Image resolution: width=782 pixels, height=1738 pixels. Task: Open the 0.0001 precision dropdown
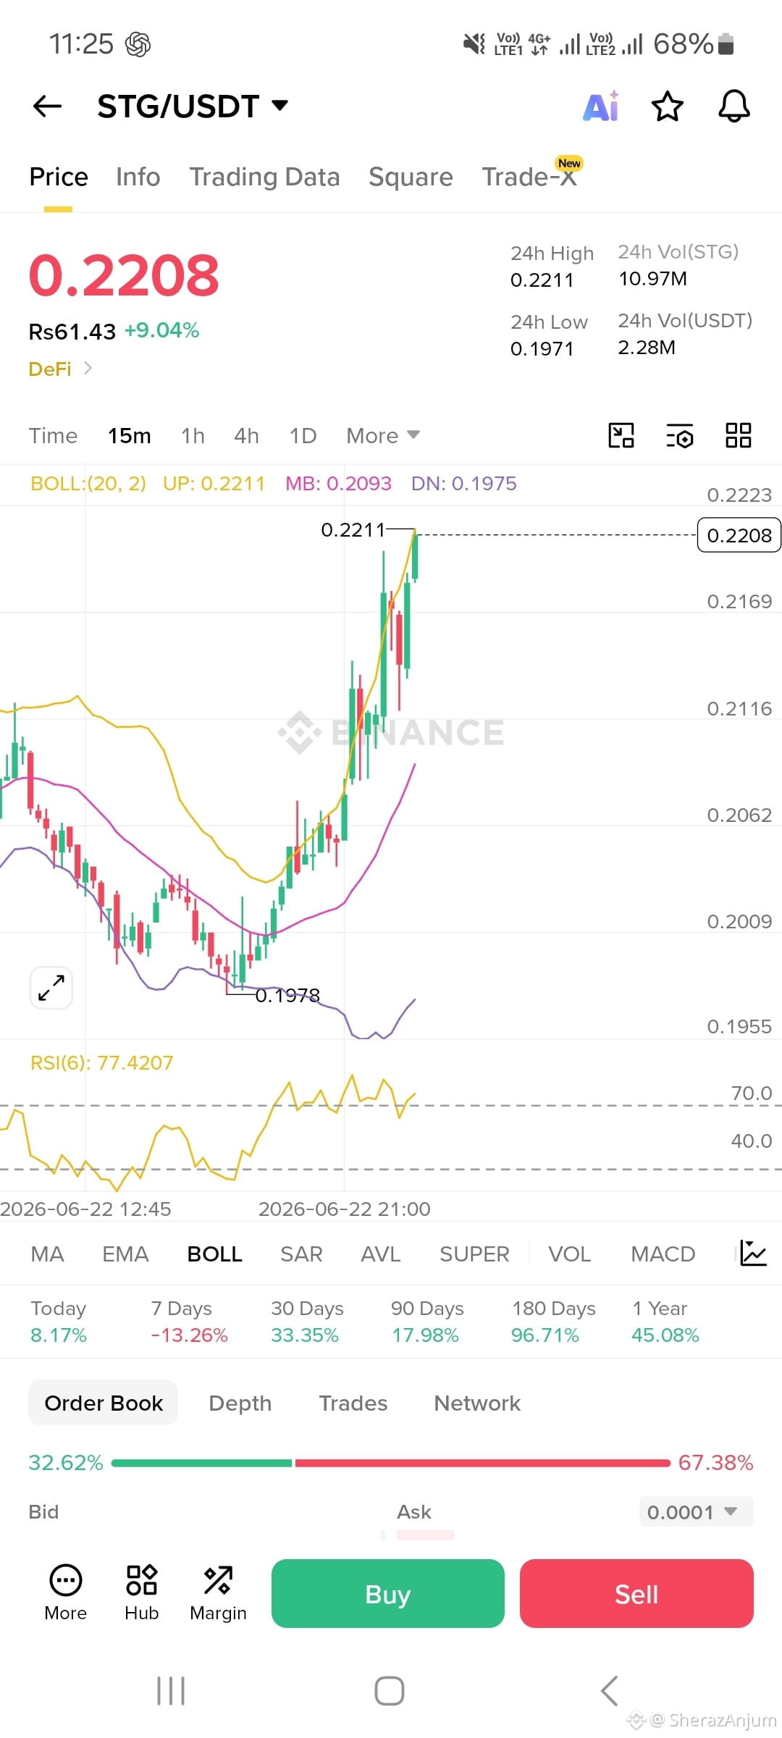696,1511
